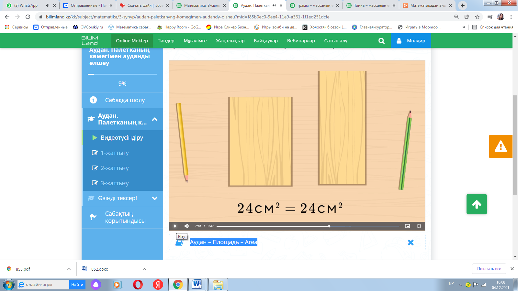
Task: Toggle picture-in-picture mode on video
Action: (x=407, y=226)
